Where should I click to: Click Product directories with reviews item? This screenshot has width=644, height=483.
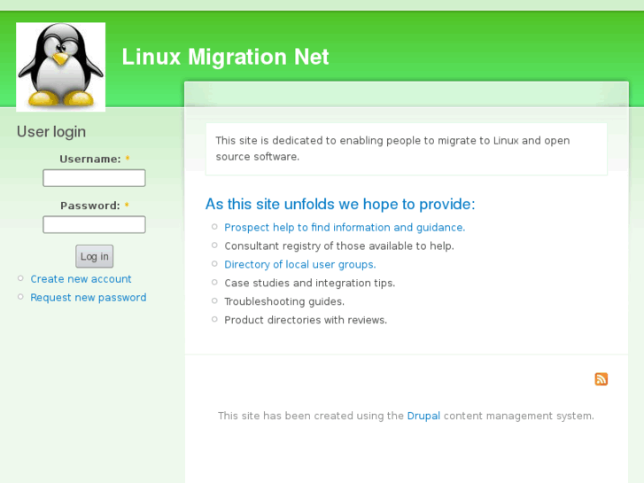click(x=306, y=321)
